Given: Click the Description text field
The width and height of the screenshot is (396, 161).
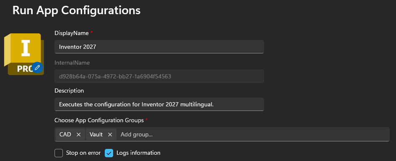Looking at the screenshot, I should [159, 104].
